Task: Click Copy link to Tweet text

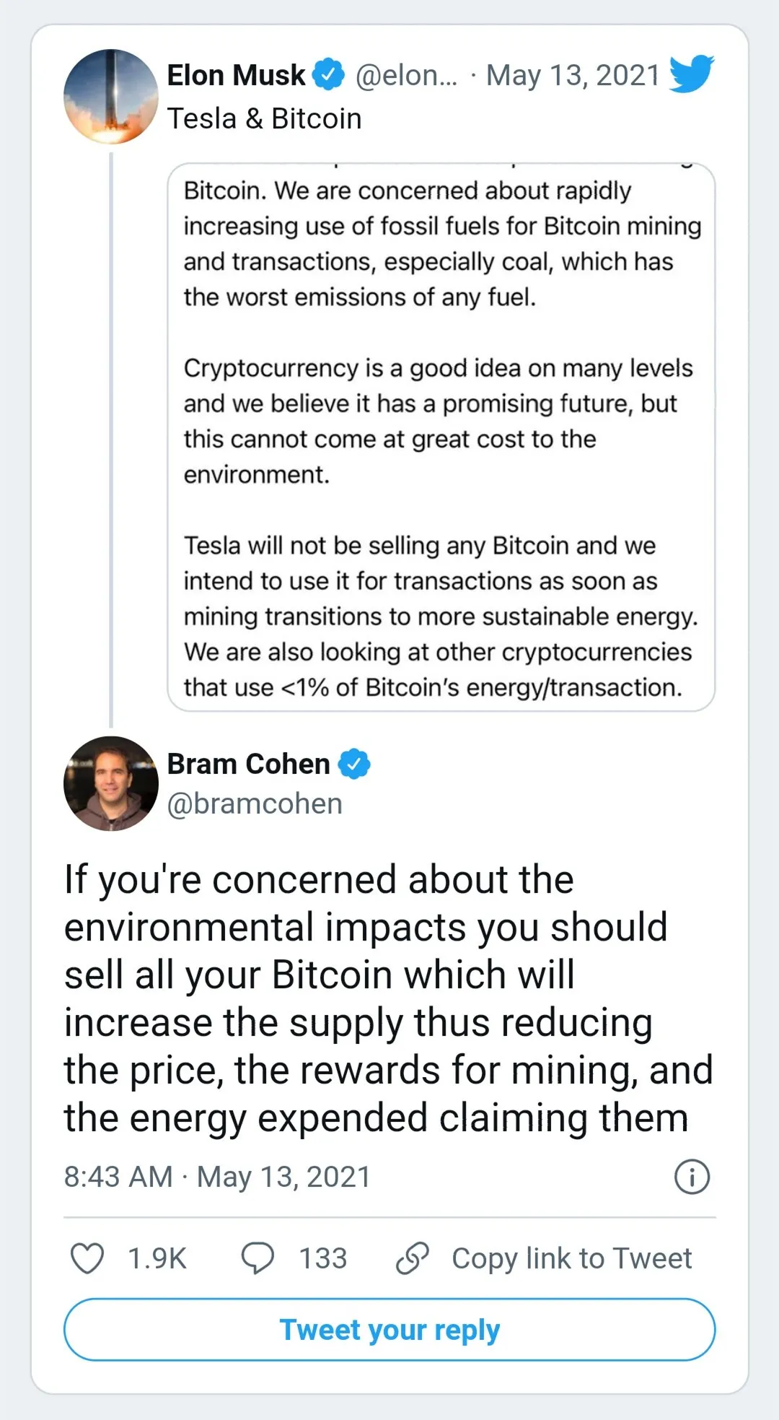Action: point(571,1258)
